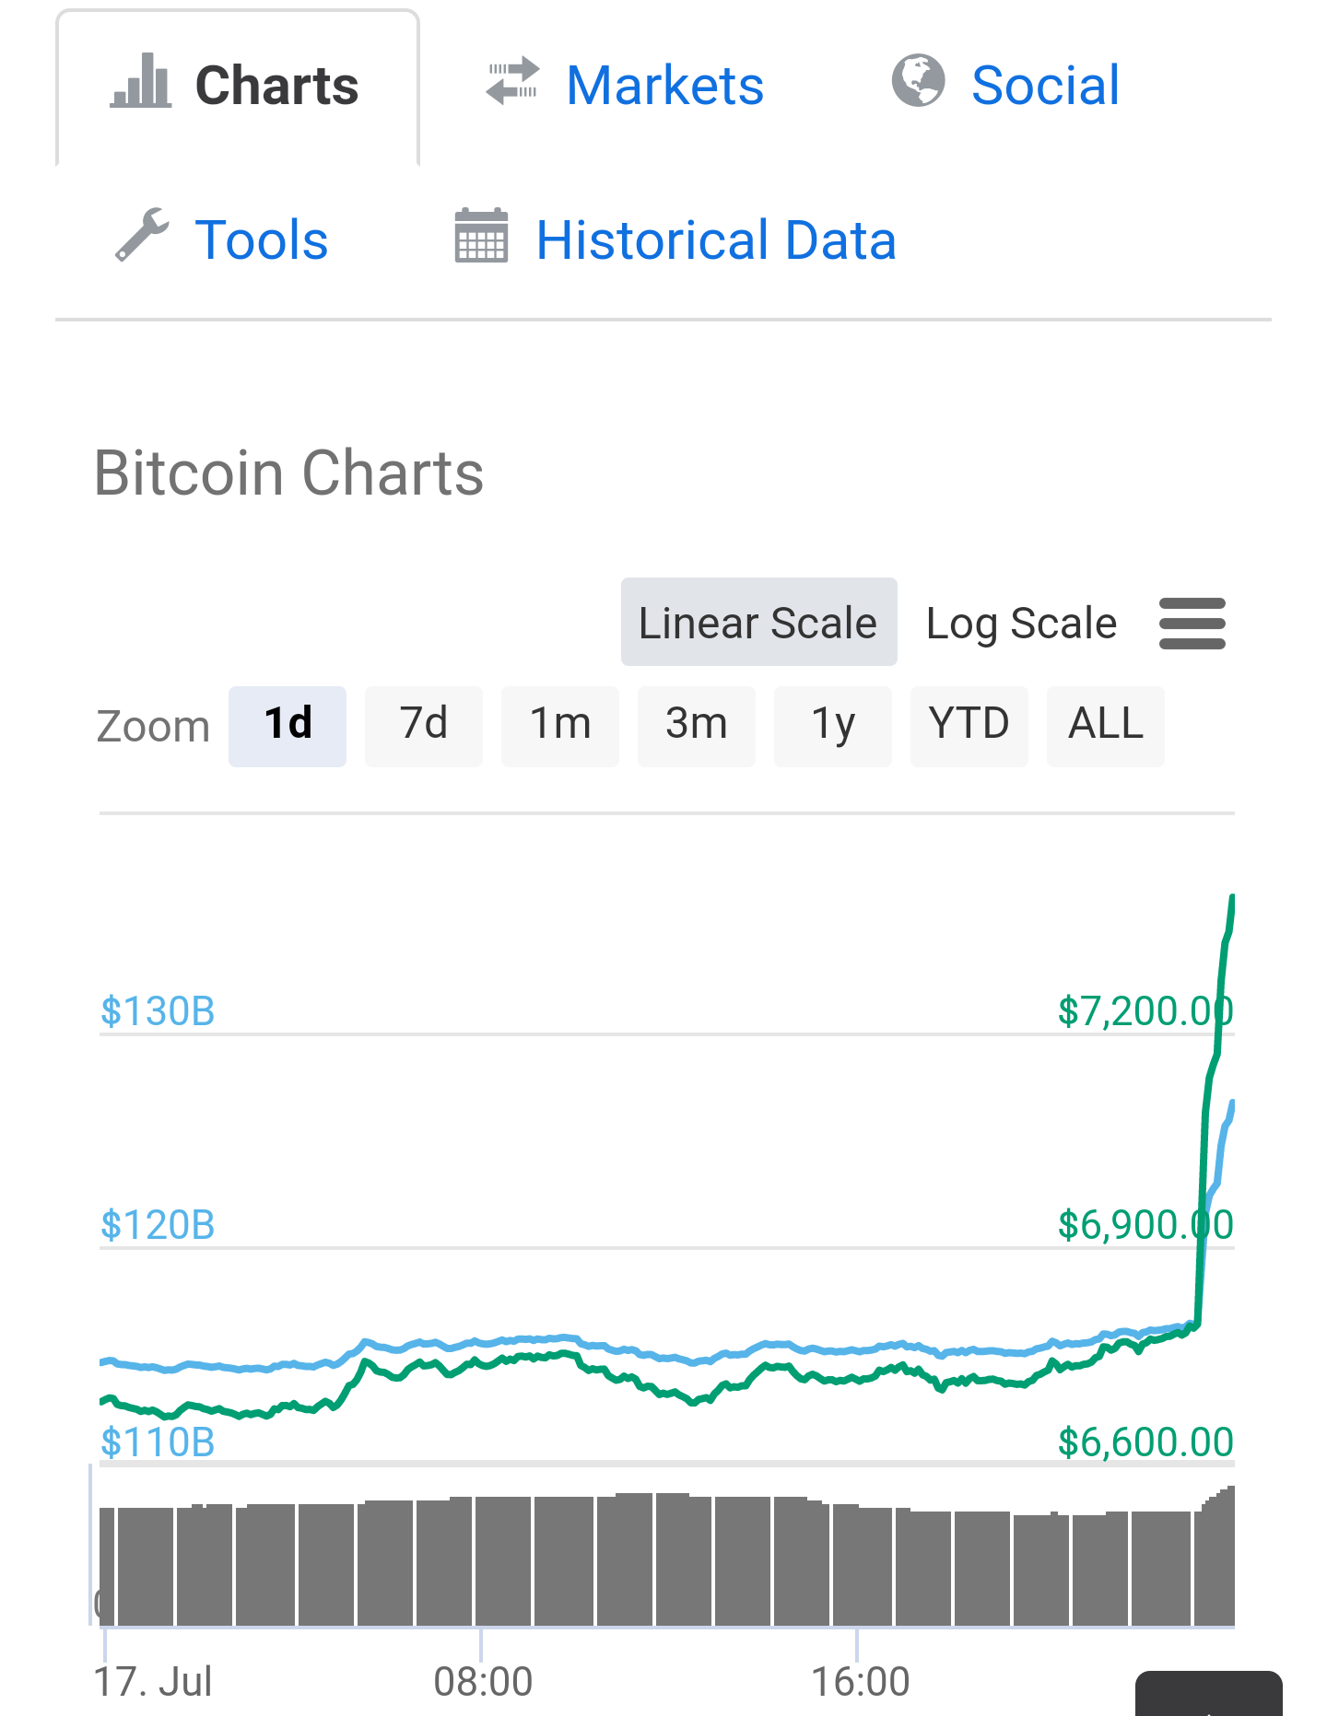Image resolution: width=1327 pixels, height=1716 pixels.
Task: Click the wrench Tools icon
Action: coord(142,236)
